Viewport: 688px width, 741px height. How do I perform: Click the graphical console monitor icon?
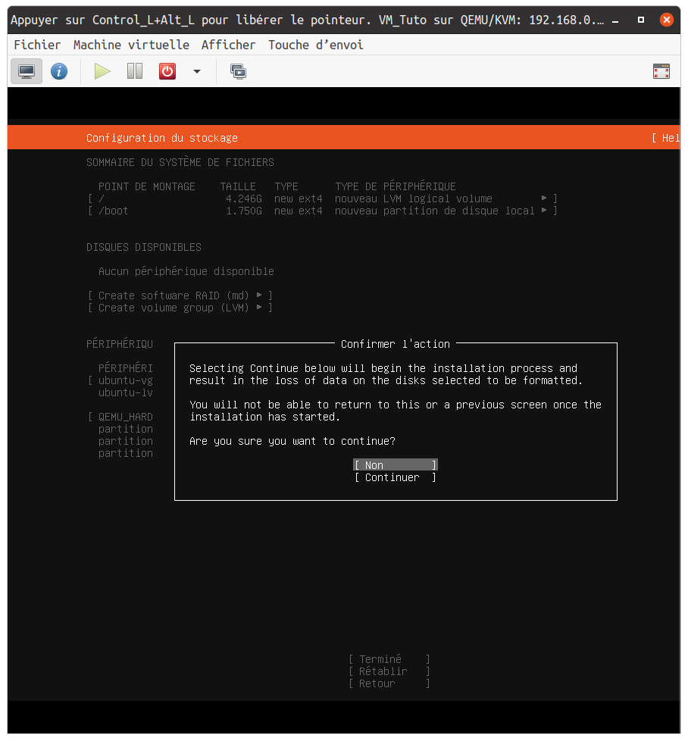(27, 72)
